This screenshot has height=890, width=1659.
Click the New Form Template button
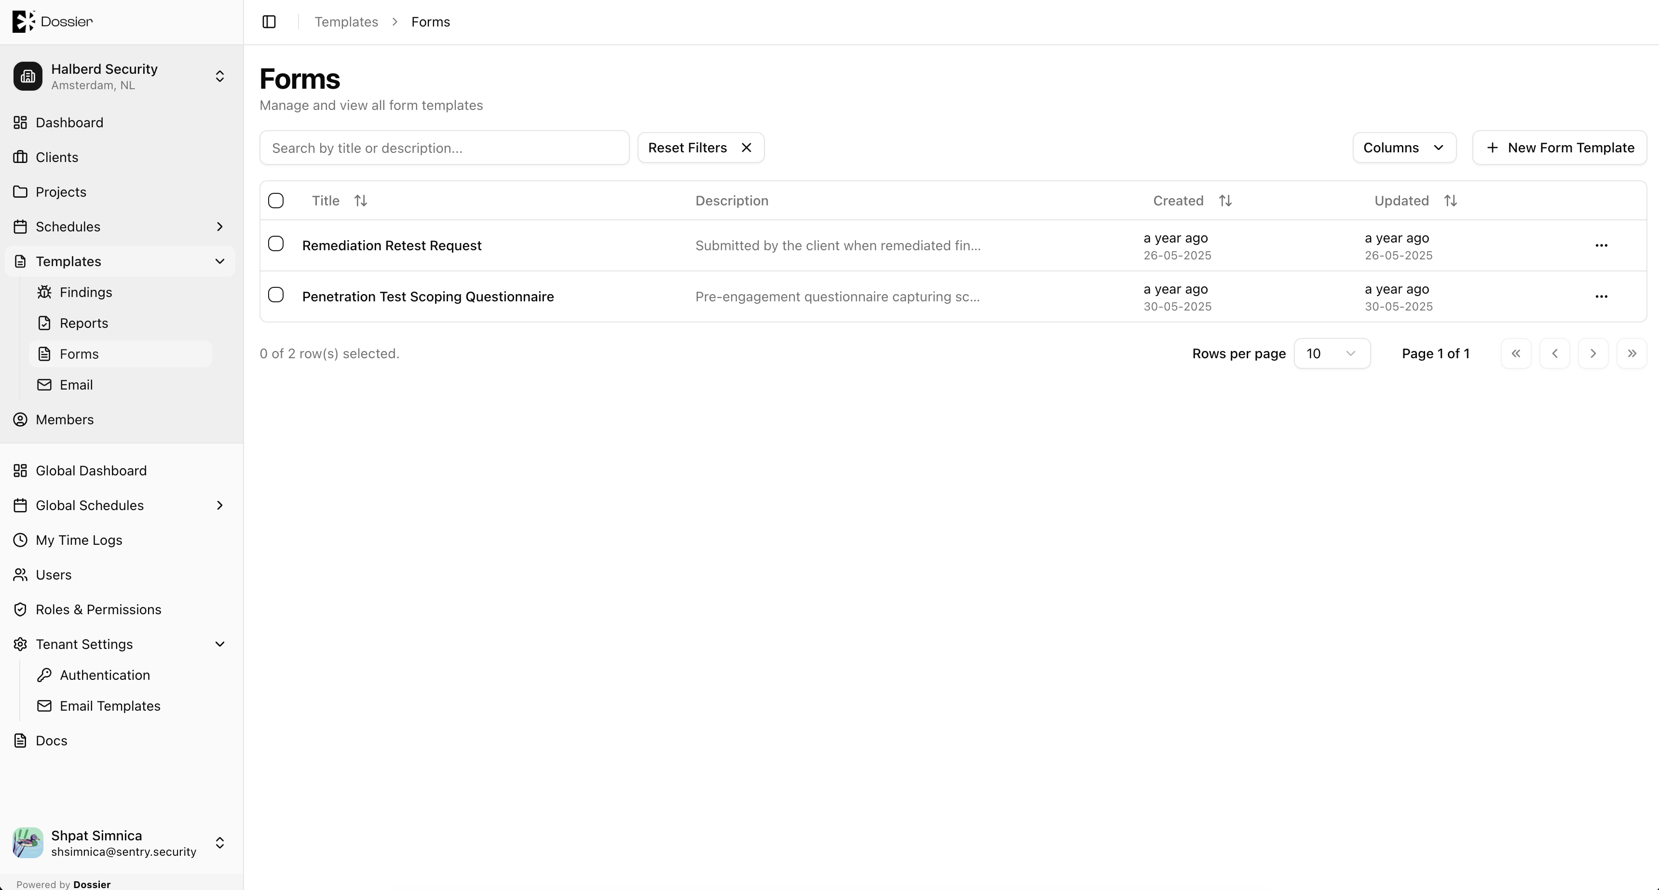[x=1559, y=148]
